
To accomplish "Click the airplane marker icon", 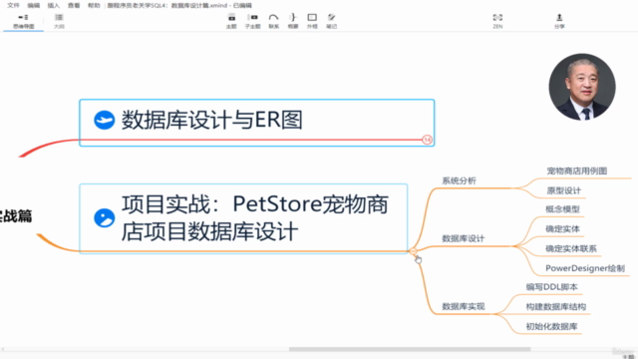I will pos(104,120).
